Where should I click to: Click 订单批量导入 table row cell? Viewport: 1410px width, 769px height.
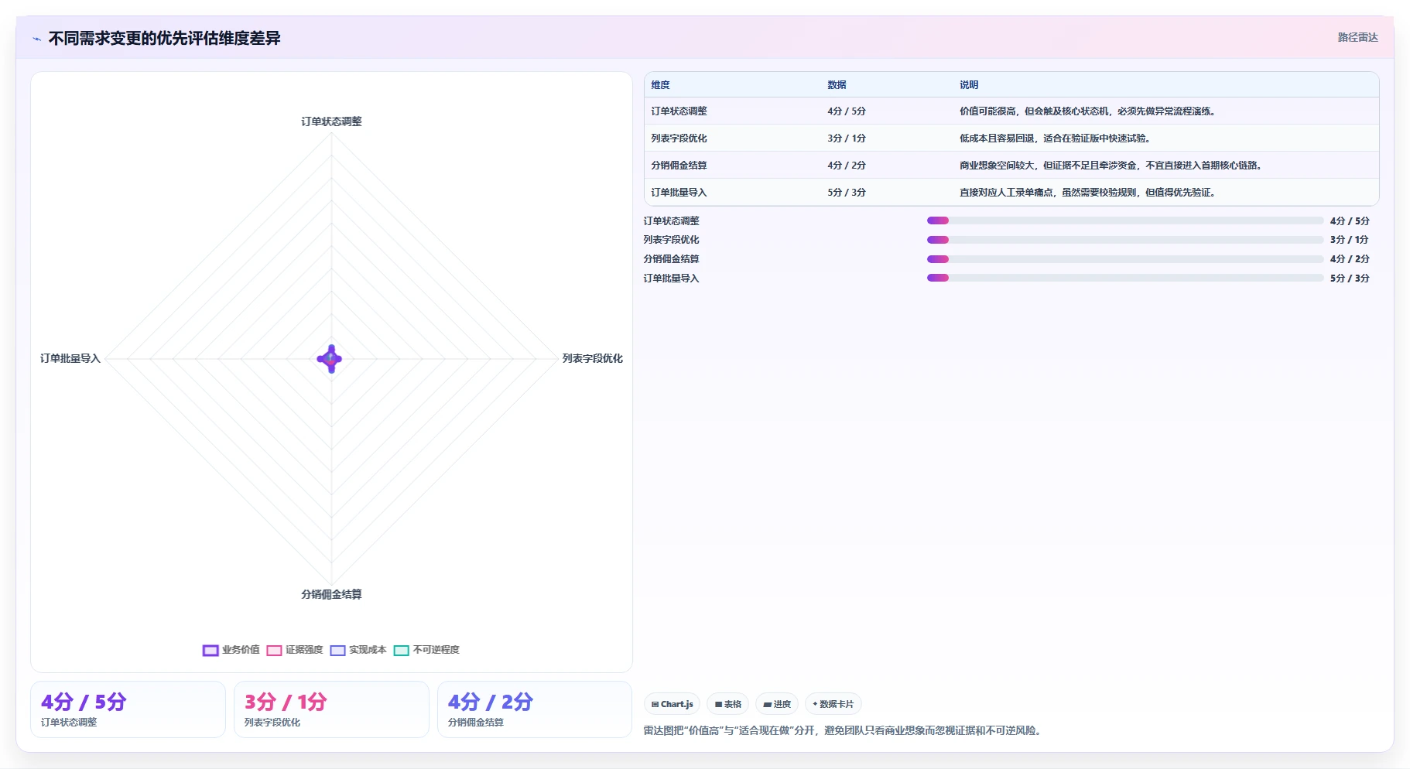(679, 193)
